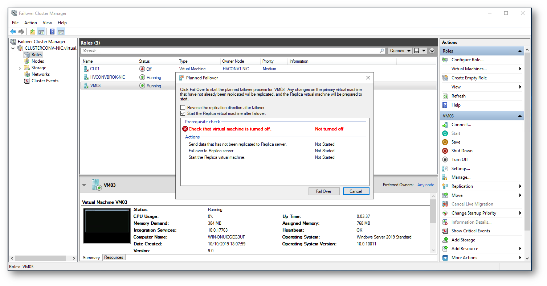547x286 pixels.
Task: Click the Any node preferred owners link
Action: point(426,185)
